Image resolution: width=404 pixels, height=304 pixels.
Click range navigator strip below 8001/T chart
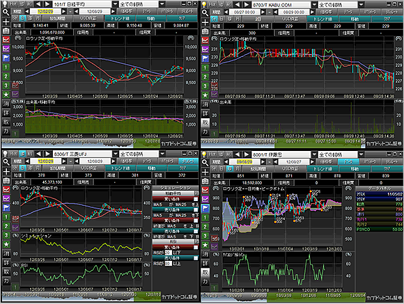283,297
